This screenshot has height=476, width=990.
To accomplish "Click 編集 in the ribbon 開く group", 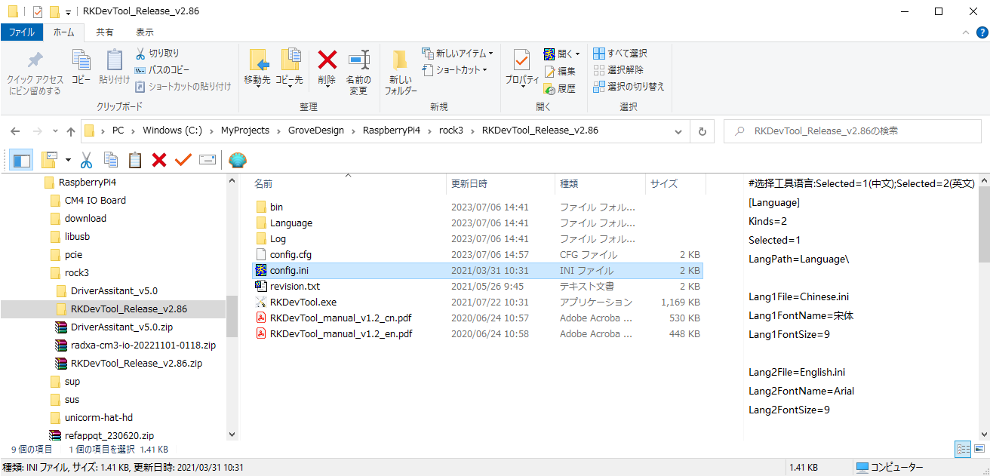I will 560,71.
